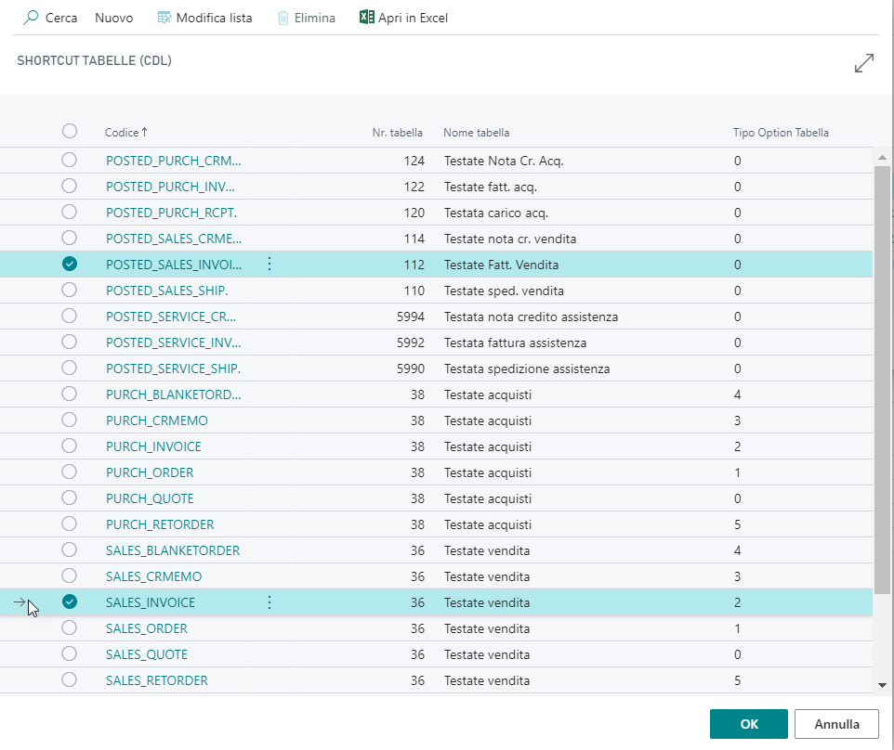894x750 pixels.
Task: Click the row arrow indicator beside SALES_INVOICE
Action: coord(20,602)
